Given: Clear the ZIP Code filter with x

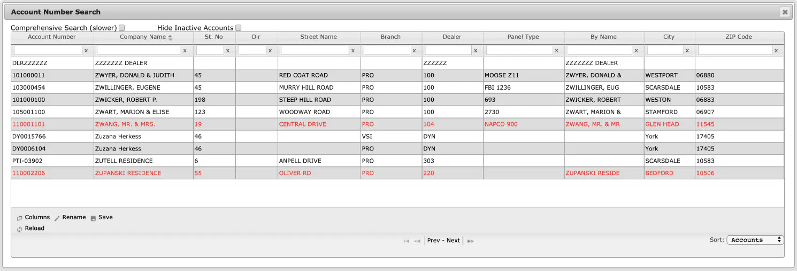Looking at the screenshot, I should tap(776, 50).
